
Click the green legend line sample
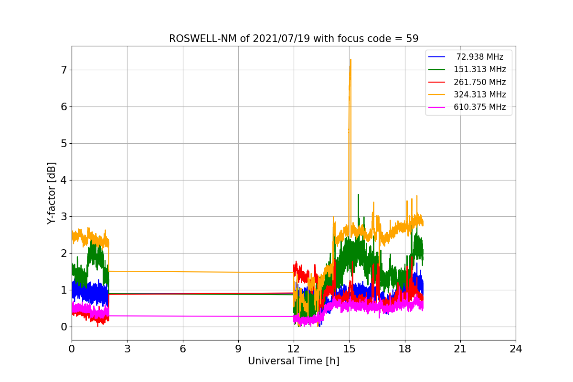tap(437, 70)
